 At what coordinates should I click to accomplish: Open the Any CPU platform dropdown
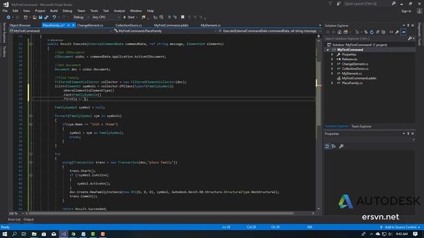click(106, 17)
